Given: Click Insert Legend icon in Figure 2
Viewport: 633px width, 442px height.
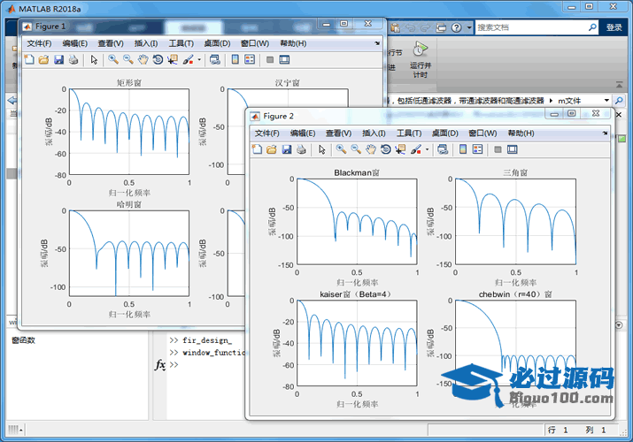Looking at the screenshot, I should [477, 149].
